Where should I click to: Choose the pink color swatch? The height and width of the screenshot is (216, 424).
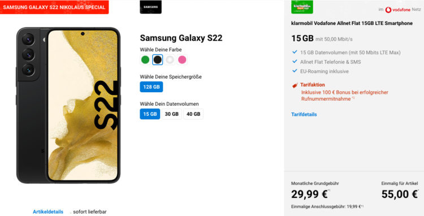tap(182, 60)
